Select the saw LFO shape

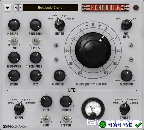tap(15, 100)
